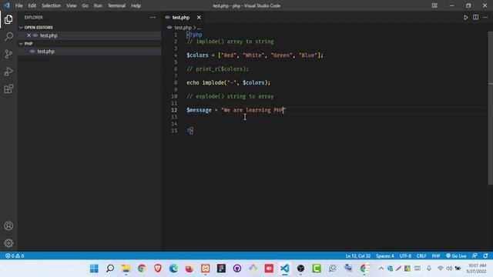Open the View menu

[x=72, y=5]
